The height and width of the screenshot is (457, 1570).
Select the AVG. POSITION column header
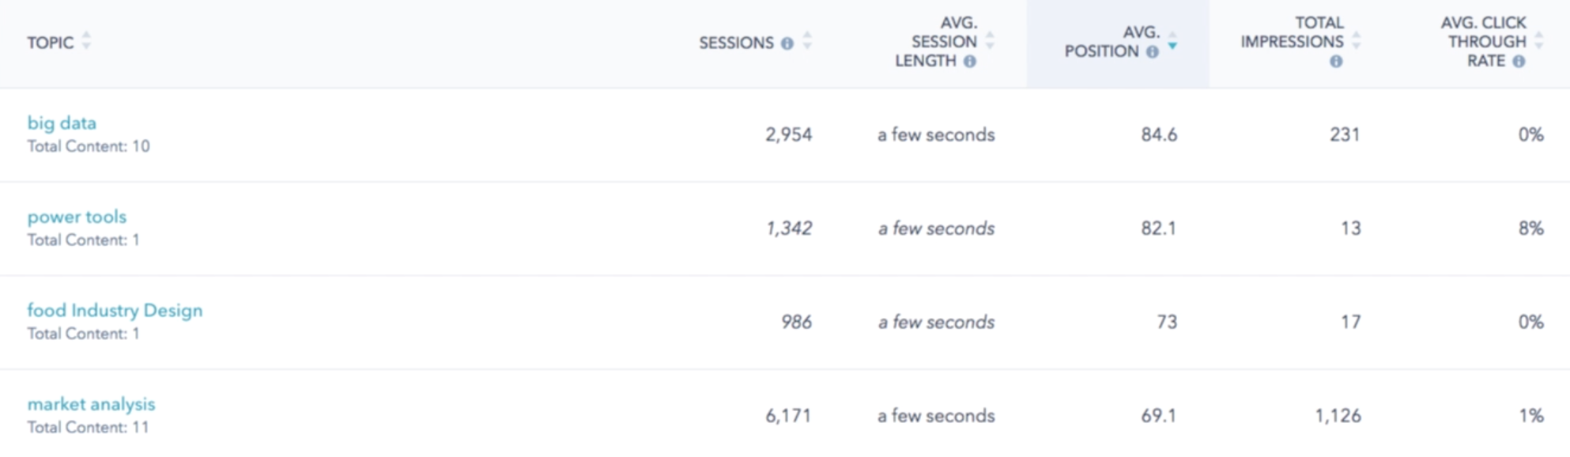click(x=1111, y=42)
